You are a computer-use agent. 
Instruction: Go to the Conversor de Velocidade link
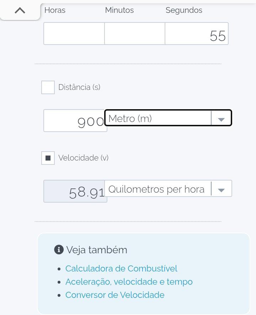[x=115, y=295]
